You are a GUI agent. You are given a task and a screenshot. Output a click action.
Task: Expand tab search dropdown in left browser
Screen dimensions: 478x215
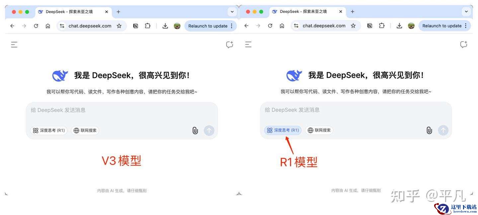pos(232,12)
